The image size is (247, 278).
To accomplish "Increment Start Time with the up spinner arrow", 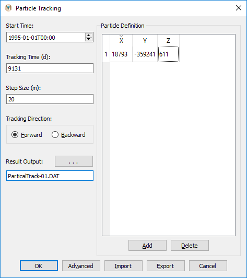I will (89, 35).
